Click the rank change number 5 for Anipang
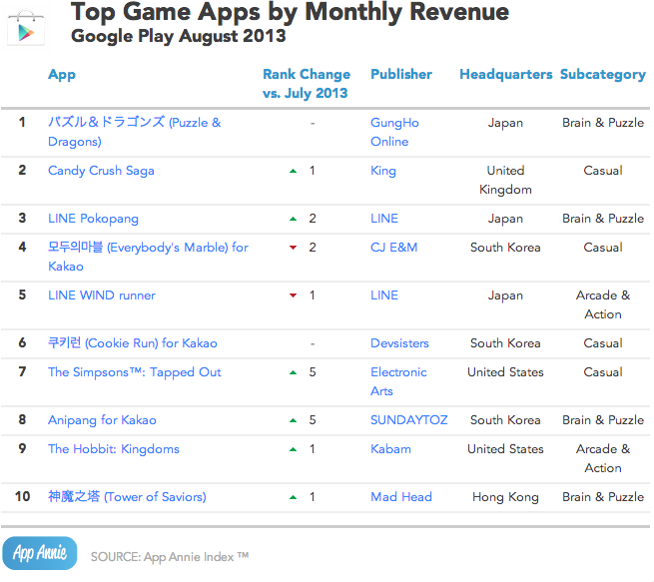 [x=313, y=420]
